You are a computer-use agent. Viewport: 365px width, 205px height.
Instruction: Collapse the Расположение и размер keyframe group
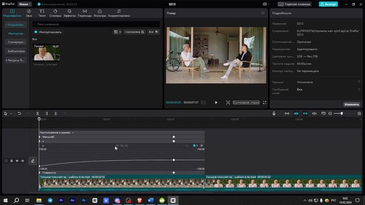72,133
